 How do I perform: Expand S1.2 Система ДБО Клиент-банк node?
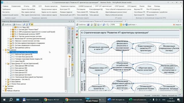tap(11, 29)
